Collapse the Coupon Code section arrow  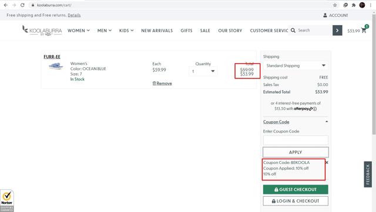(x=327, y=122)
